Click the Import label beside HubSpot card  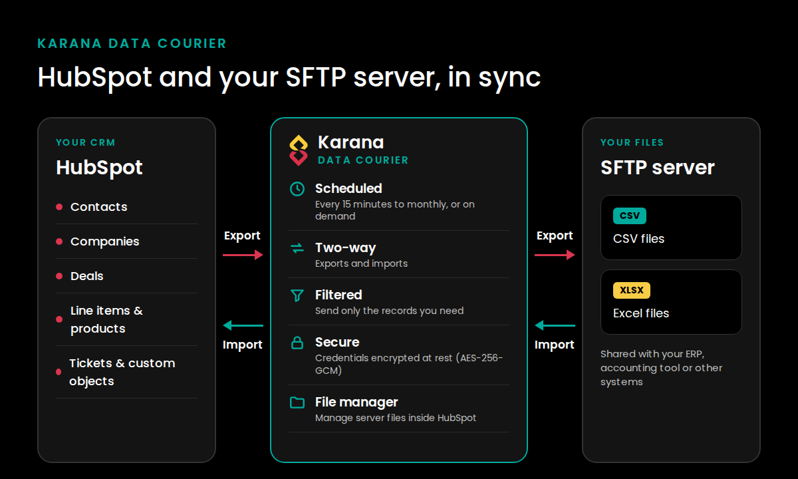pyautogui.click(x=242, y=345)
